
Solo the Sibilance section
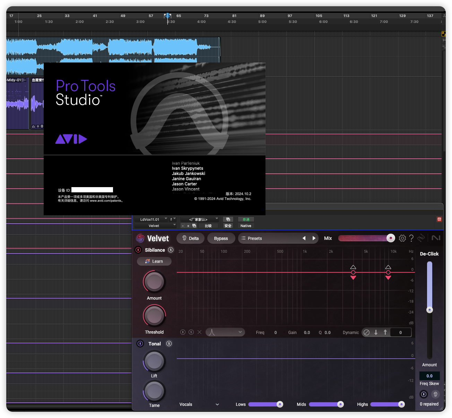pyautogui.click(x=171, y=250)
